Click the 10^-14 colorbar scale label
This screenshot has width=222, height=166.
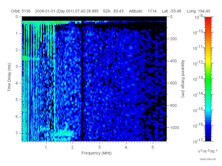[198, 95]
